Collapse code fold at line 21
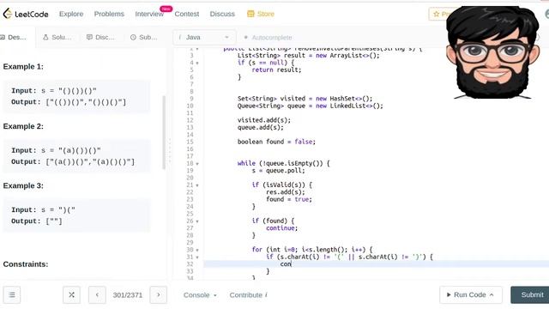The height and width of the screenshot is (309, 549). 197,185
